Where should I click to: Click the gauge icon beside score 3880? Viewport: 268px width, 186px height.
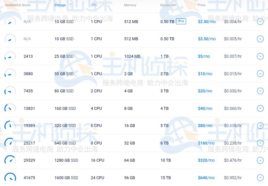coord(10,73)
